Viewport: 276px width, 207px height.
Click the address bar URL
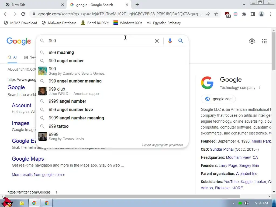coord(120,14)
